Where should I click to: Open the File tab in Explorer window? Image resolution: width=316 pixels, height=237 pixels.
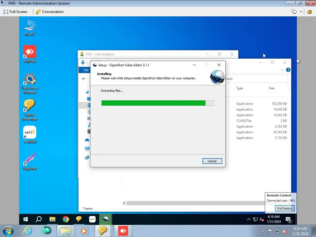86,70
